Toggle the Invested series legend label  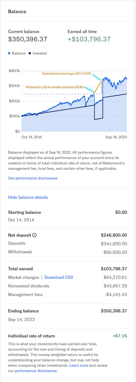39,53
